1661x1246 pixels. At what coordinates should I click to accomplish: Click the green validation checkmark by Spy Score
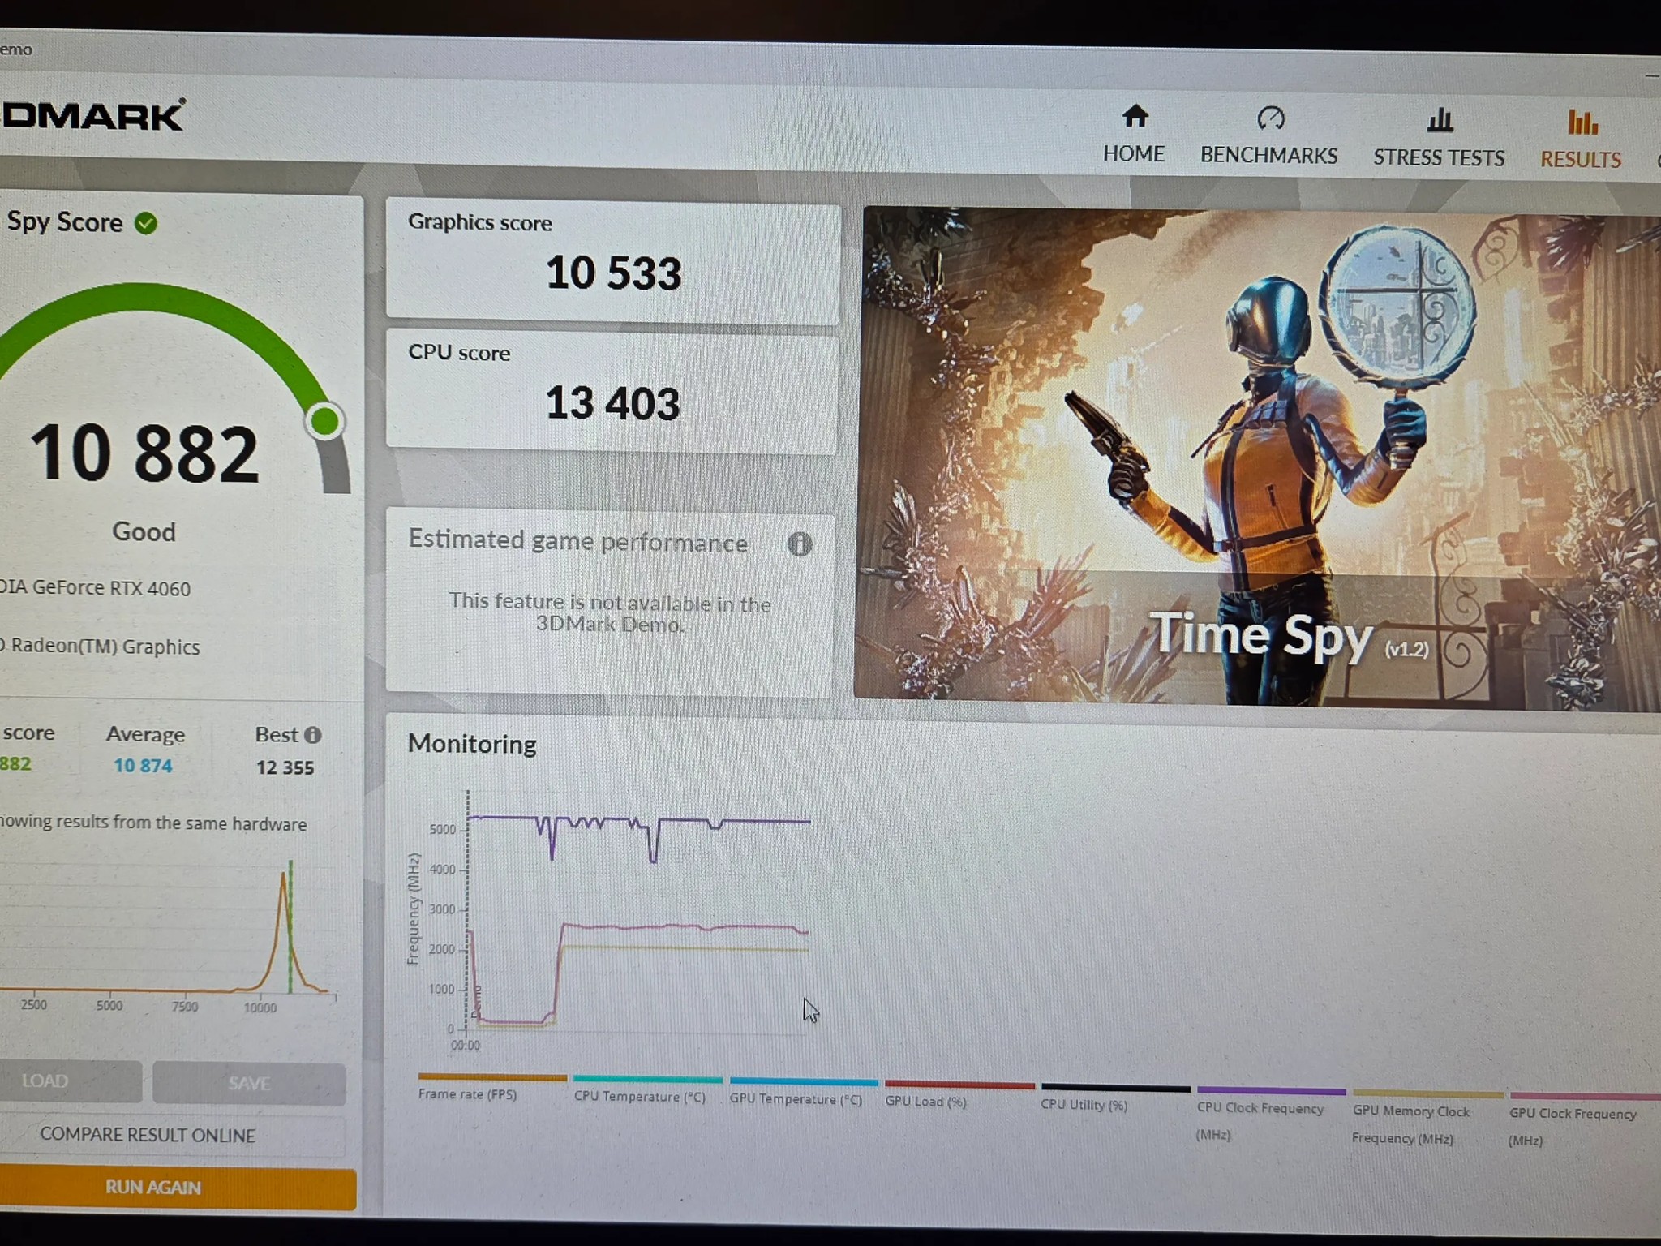146,223
